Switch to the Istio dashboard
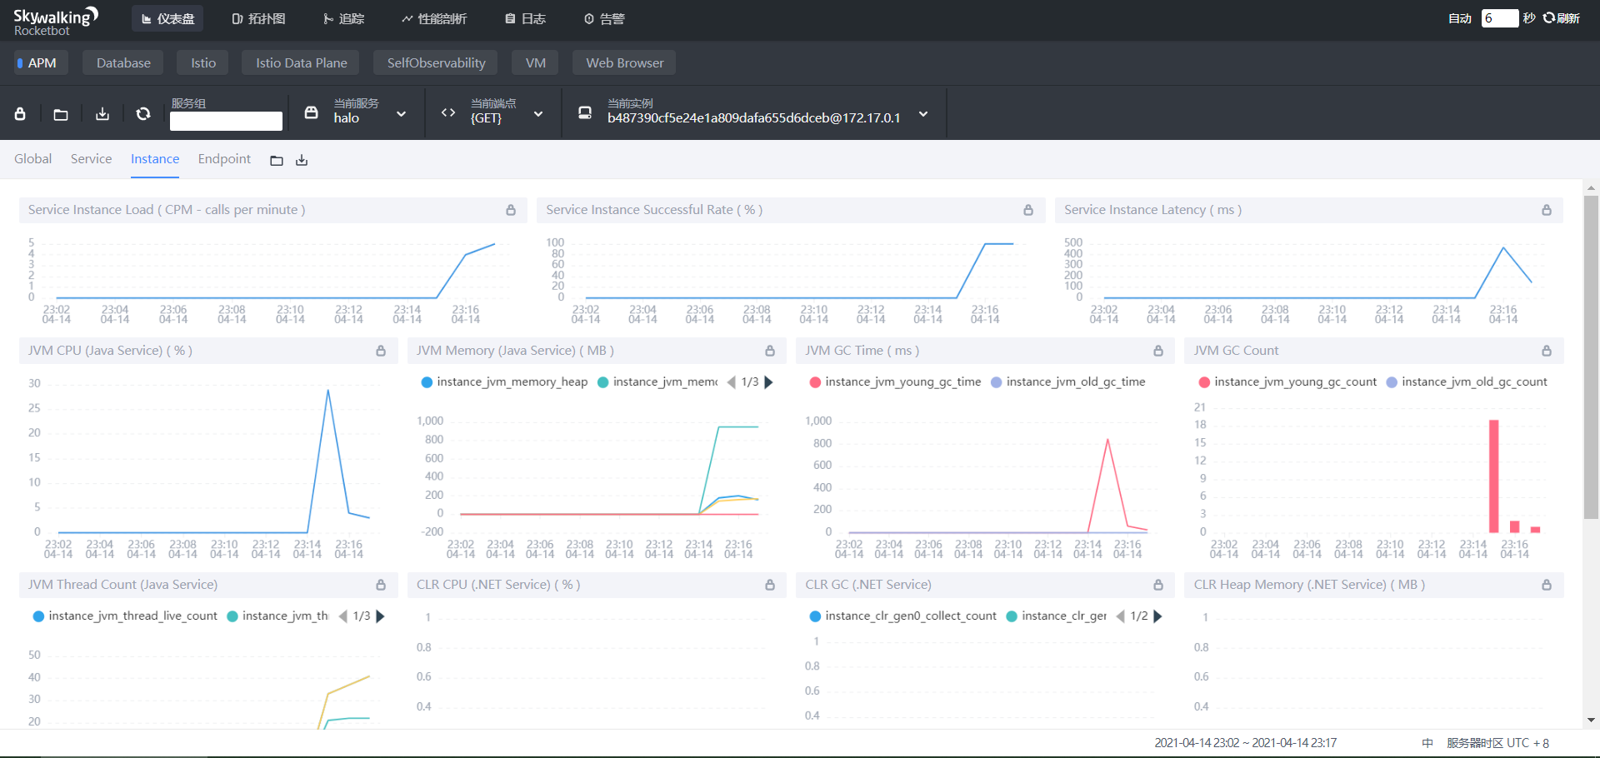 [203, 62]
